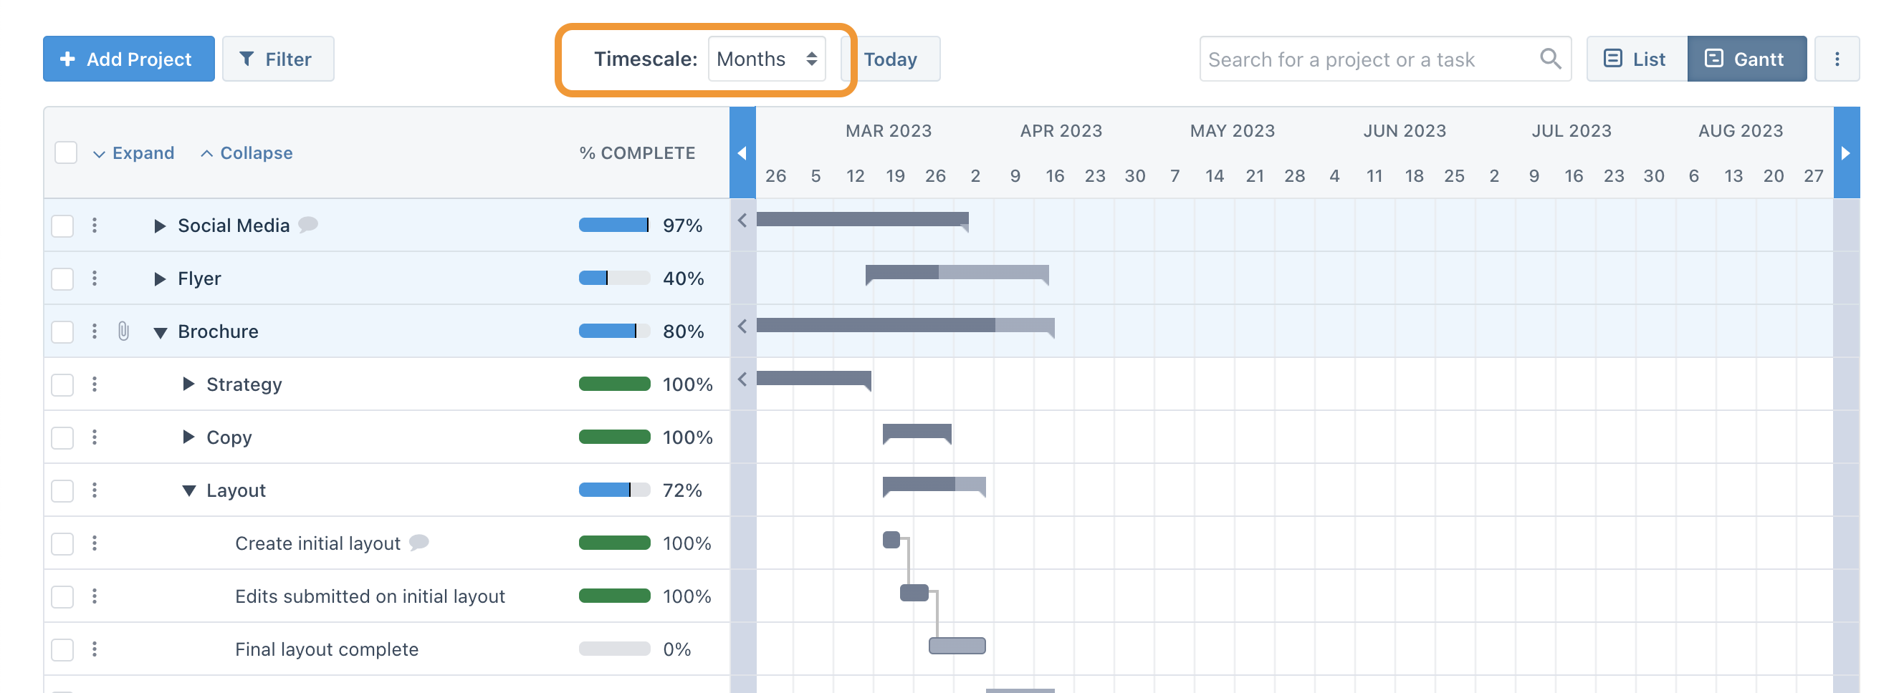Open the row options menu for Strategy
The image size is (1899, 693).
click(95, 384)
